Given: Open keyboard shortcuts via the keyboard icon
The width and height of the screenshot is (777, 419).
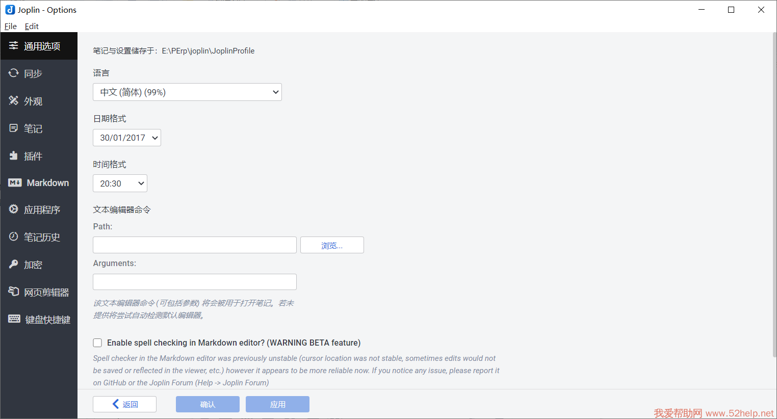Looking at the screenshot, I should click(14, 319).
